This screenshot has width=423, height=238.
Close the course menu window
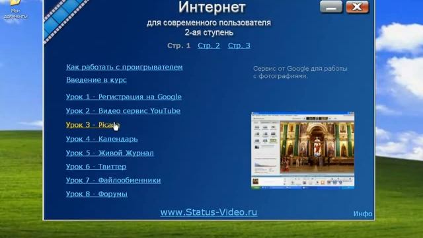point(357,7)
